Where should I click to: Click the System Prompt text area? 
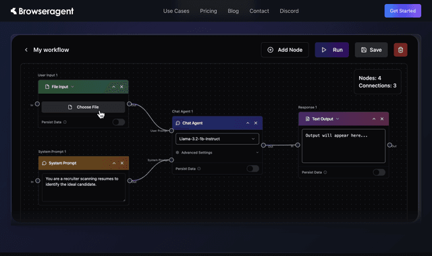pos(84,187)
